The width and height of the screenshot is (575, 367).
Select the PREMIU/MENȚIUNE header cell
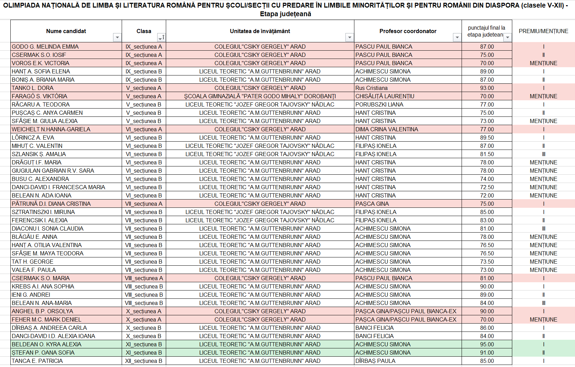pos(543,31)
